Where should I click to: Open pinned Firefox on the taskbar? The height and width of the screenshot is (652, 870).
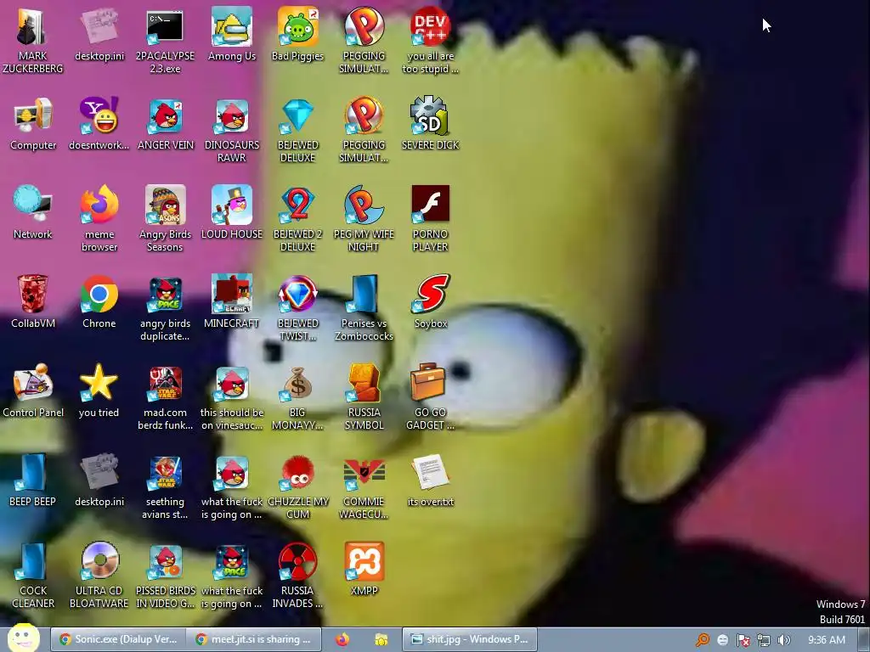click(x=342, y=639)
